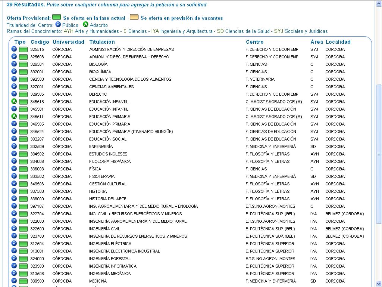The height and width of the screenshot is (287, 382).
Task: Click the green offer icon for 325608 row
Action: click(24, 57)
